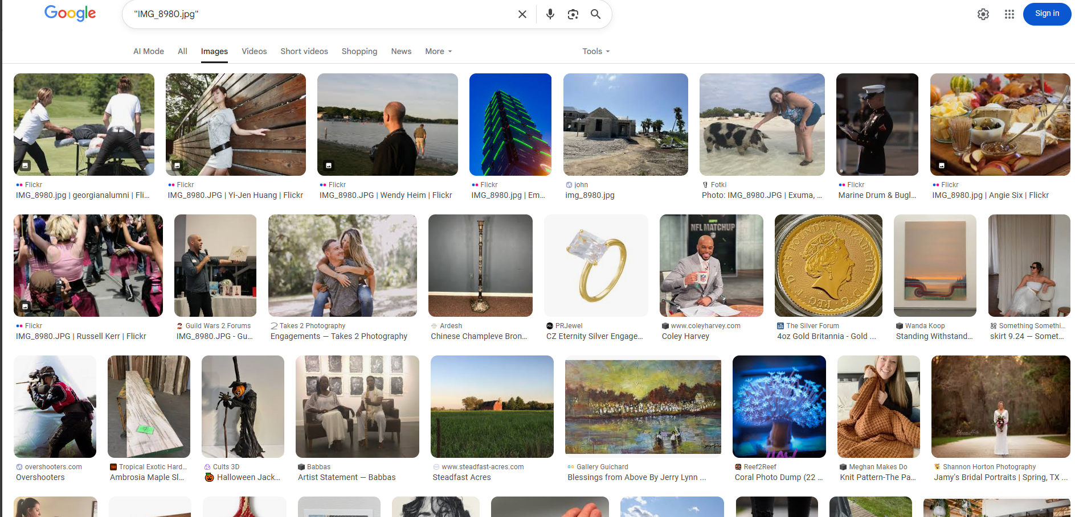
Task: Click The Silver Forum source favicon
Action: click(780, 326)
